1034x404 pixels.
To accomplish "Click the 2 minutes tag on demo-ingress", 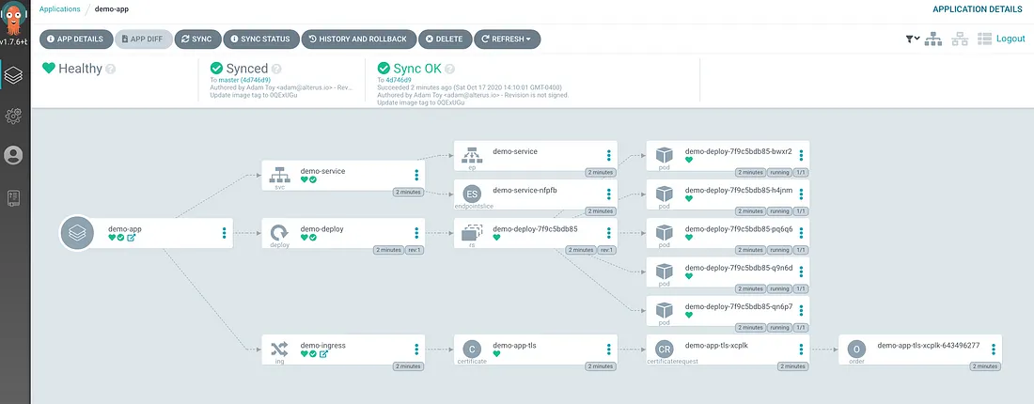I will pos(408,365).
